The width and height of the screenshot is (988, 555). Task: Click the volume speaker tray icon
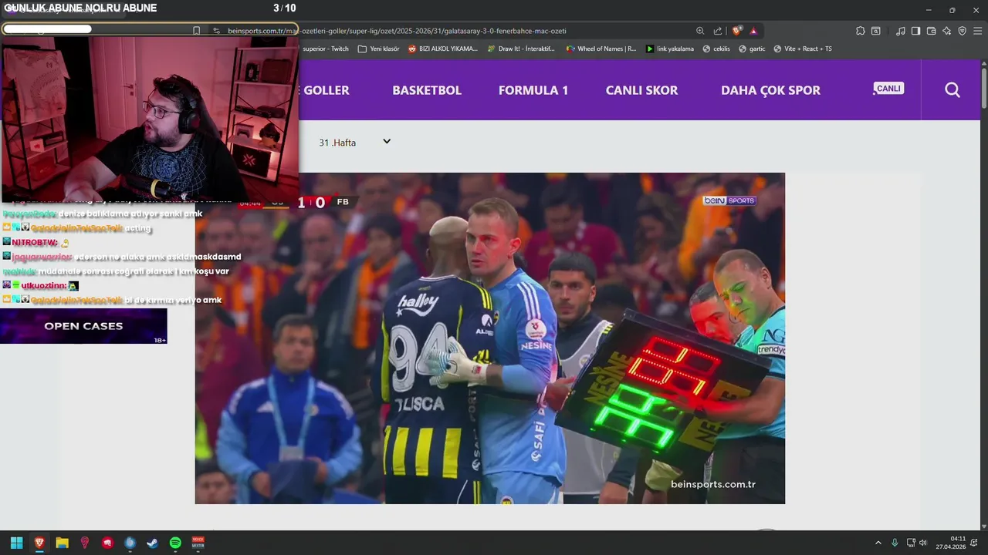[x=923, y=543]
